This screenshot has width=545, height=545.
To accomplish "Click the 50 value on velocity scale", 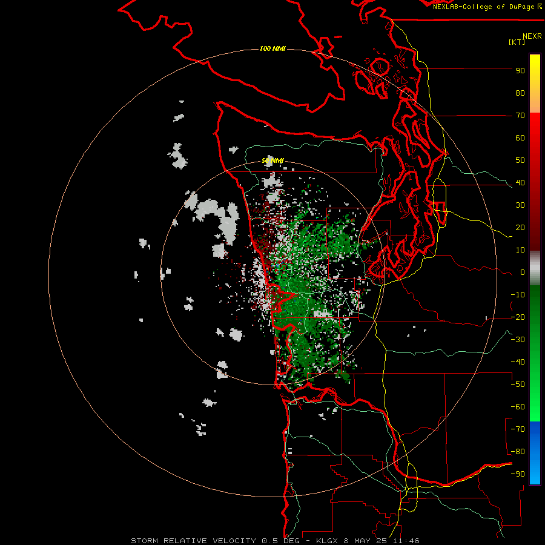I will 520,160.
